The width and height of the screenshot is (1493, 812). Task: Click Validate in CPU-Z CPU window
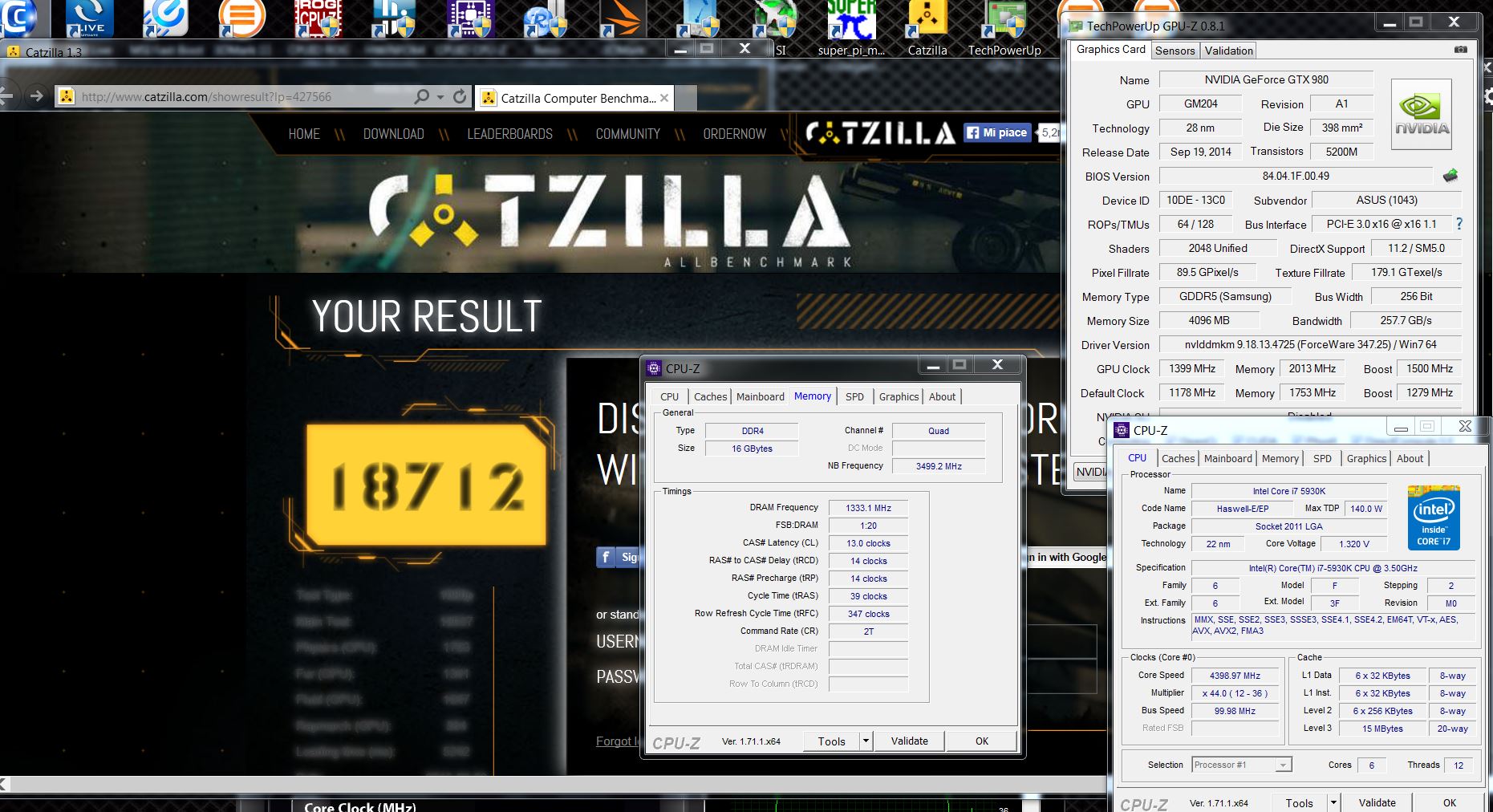coord(1377,802)
